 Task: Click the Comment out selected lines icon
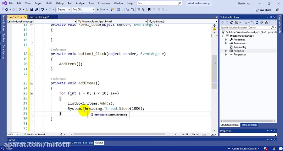pyautogui.click(x=139, y=9)
